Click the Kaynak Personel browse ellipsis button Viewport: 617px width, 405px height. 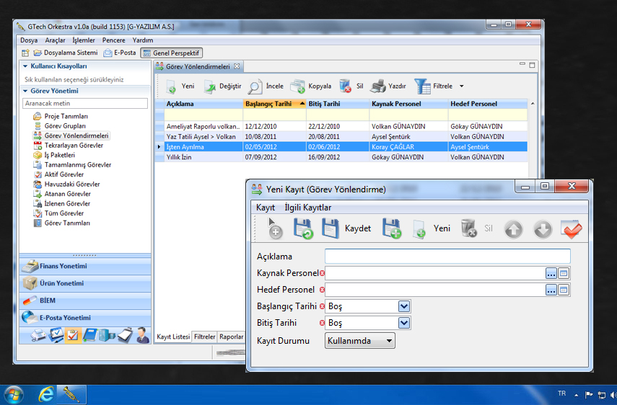pyautogui.click(x=551, y=273)
